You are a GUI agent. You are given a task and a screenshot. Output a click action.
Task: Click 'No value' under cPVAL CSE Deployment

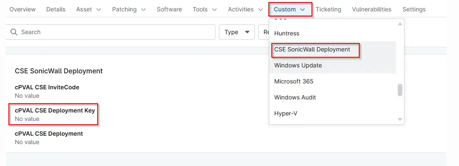[x=27, y=142]
